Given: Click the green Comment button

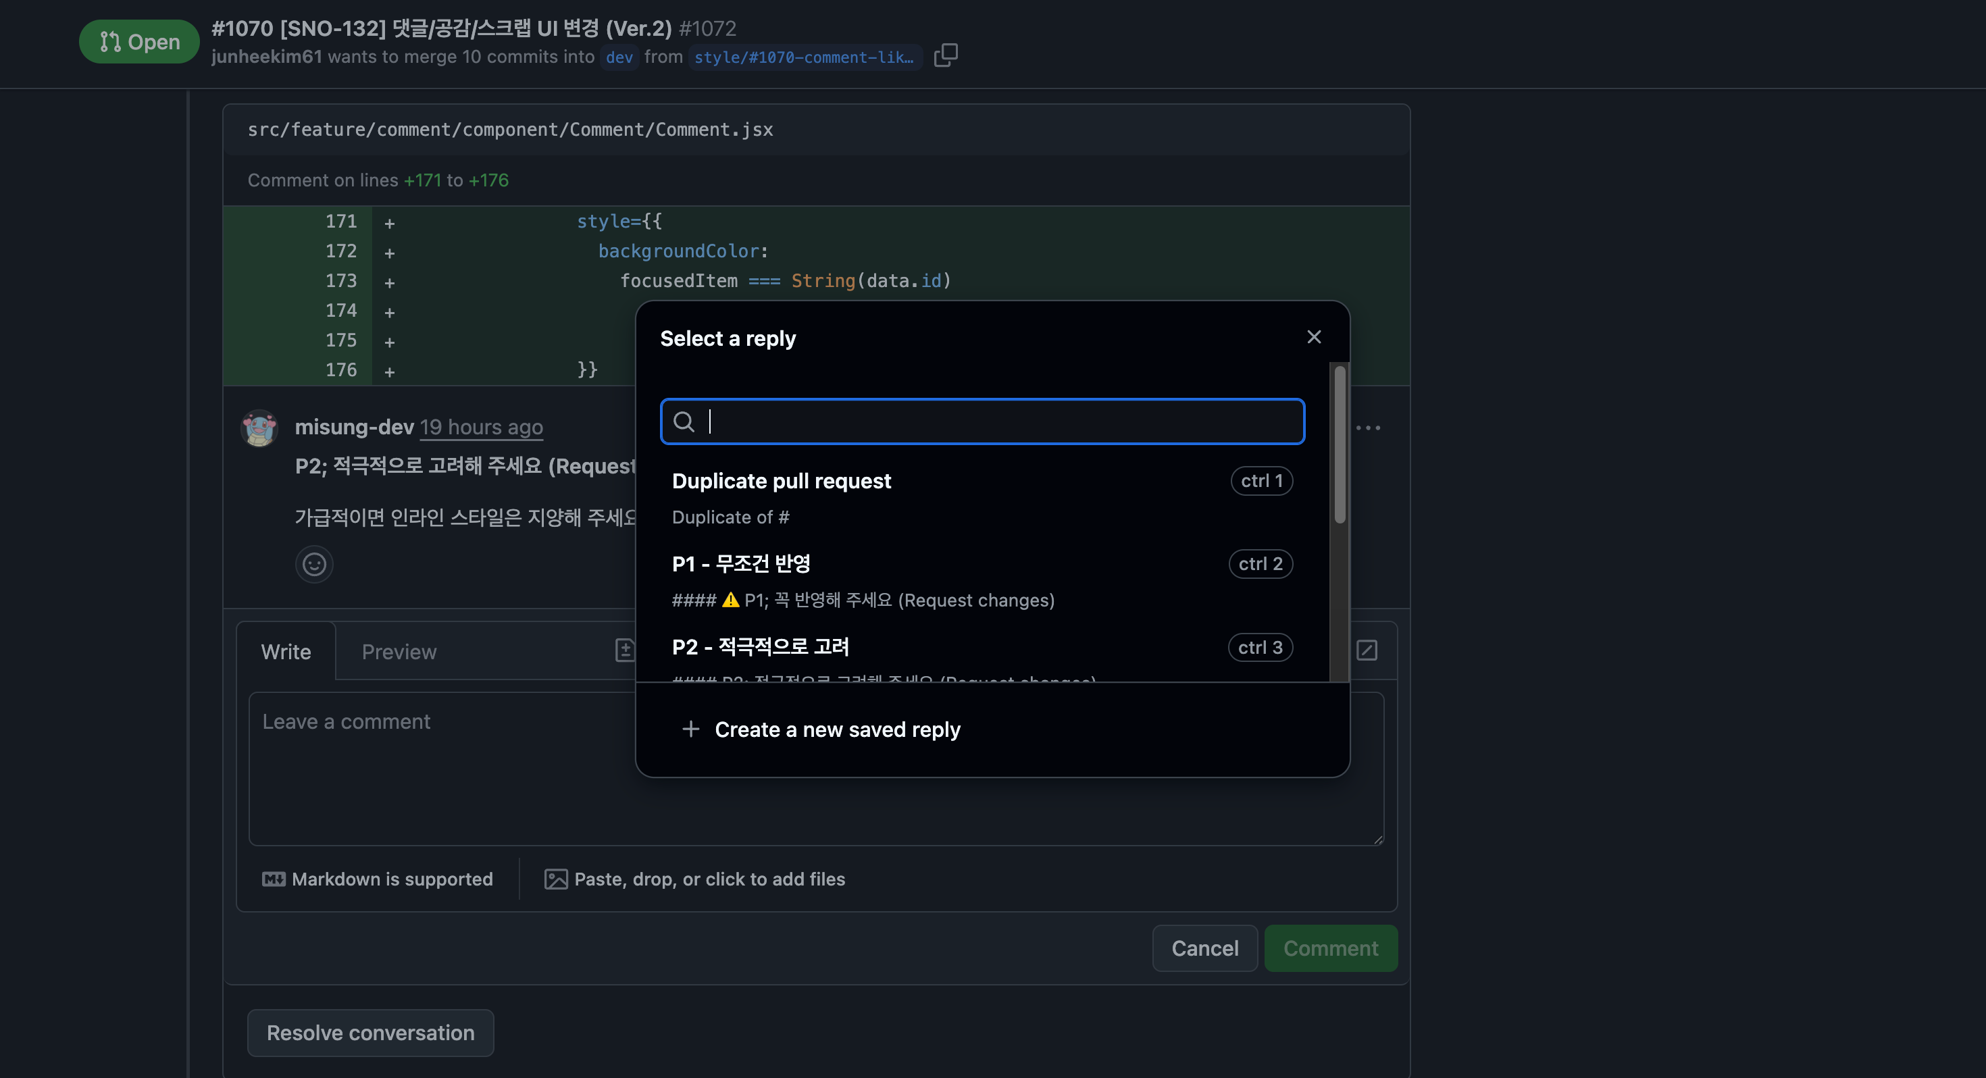Looking at the screenshot, I should coord(1330,948).
